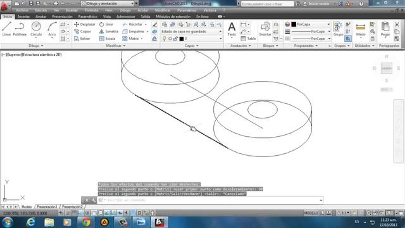The height and width of the screenshot is (228, 405).
Task: Expand the Modificar panel arrow
Action: (124, 46)
